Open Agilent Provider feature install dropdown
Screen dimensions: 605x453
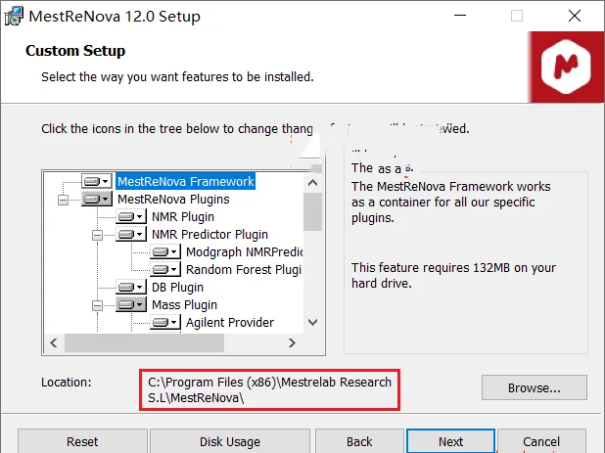(165, 322)
